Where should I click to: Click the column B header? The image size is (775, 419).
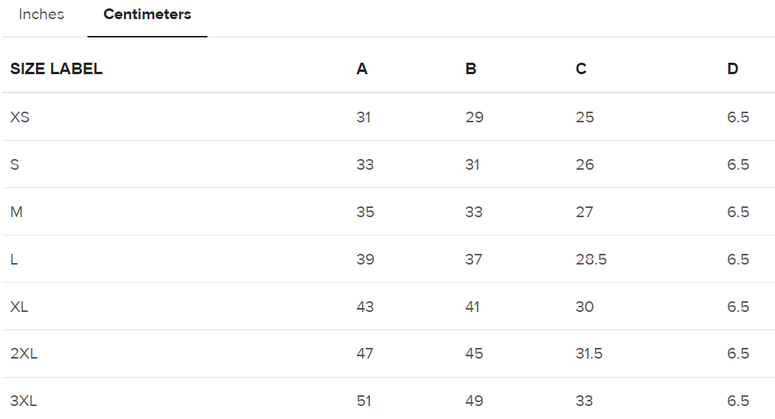pos(471,69)
